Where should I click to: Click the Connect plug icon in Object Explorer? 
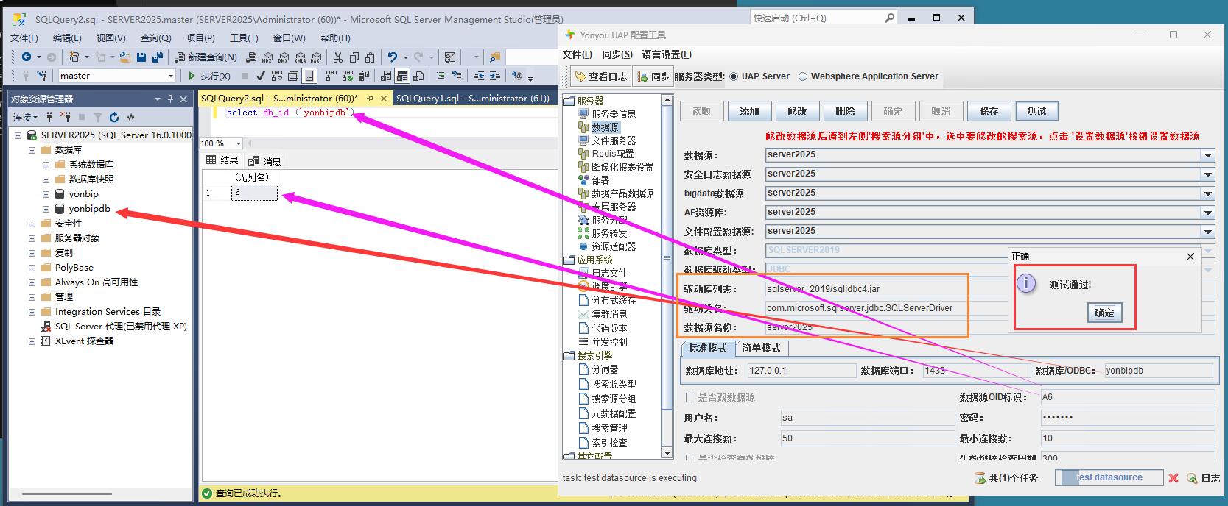pos(49,117)
